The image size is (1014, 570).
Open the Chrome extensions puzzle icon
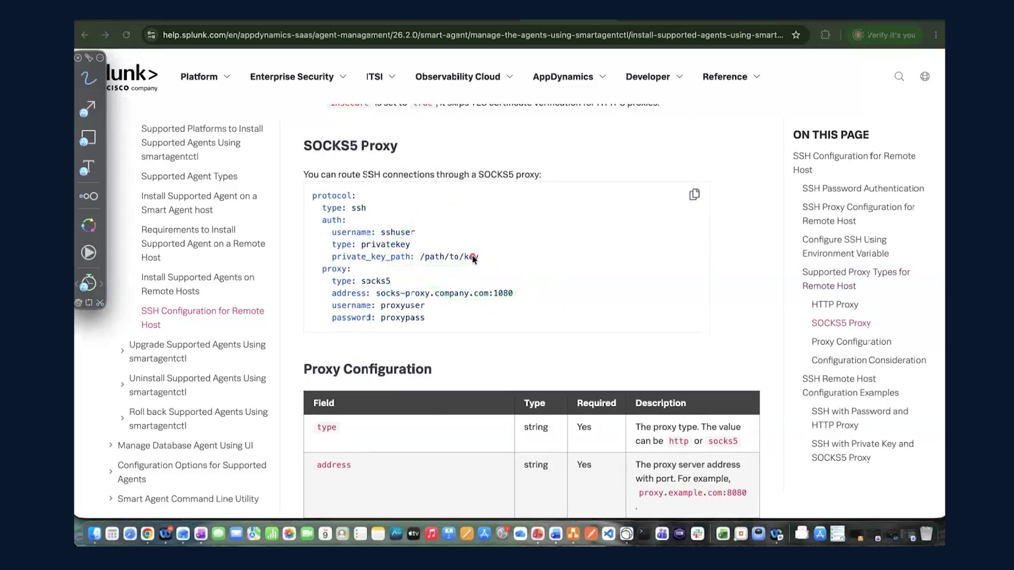[x=825, y=35]
